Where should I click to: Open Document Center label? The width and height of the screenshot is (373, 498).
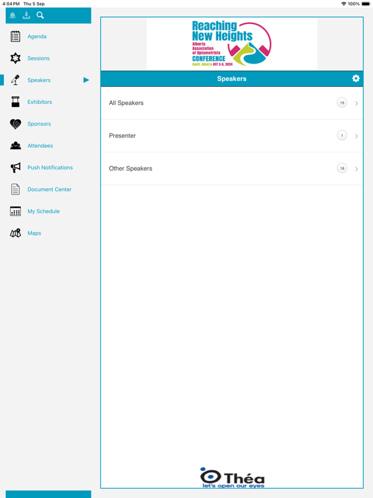49,189
